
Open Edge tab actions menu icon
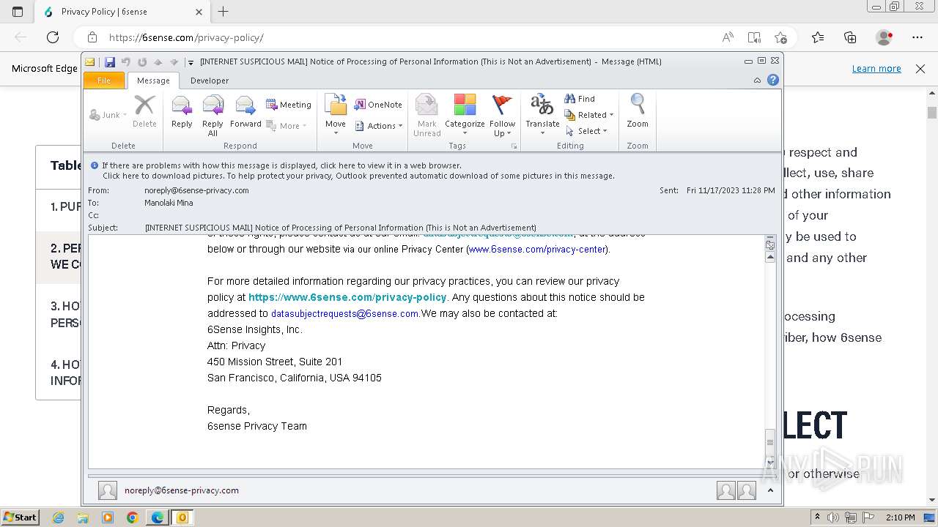tap(18, 12)
